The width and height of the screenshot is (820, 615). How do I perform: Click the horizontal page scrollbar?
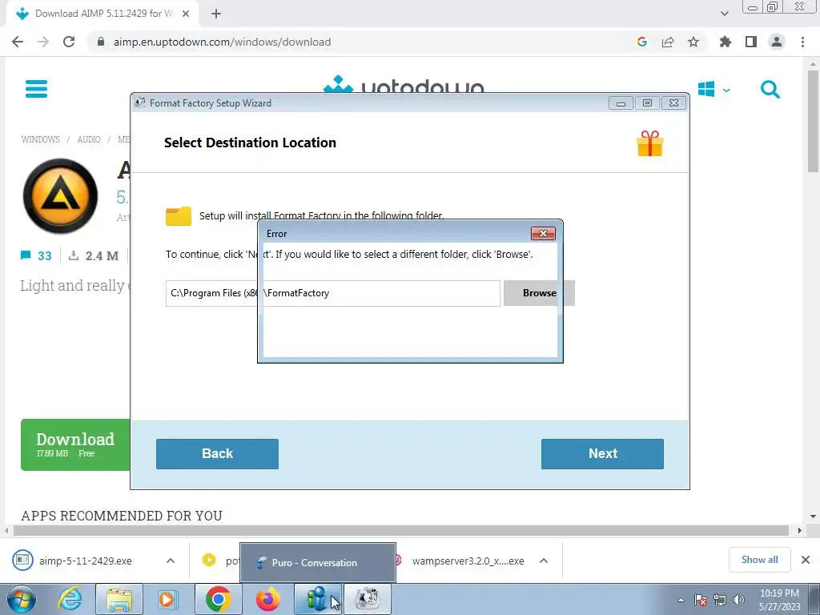click(401, 531)
